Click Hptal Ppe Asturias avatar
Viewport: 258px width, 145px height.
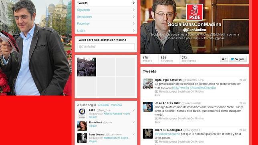pos(148,84)
